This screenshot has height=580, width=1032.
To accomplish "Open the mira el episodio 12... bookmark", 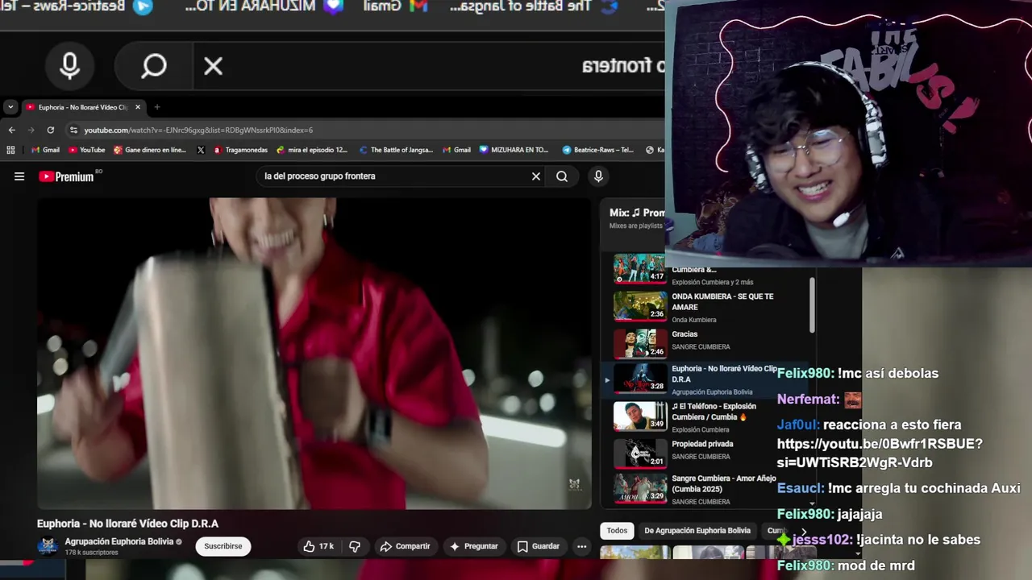I will pyautogui.click(x=312, y=150).
